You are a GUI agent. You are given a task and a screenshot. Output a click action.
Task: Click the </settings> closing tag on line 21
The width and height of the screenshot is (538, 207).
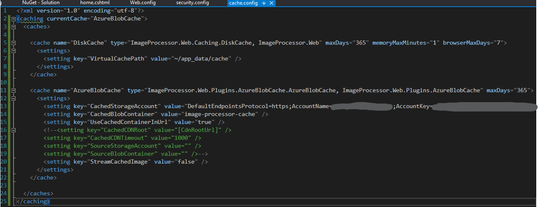tap(55, 169)
